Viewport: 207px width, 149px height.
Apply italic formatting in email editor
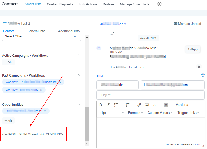[x=108, y=105]
